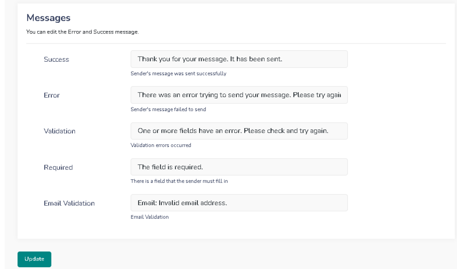Click the Required field label
The image size is (457, 269).
58,167
